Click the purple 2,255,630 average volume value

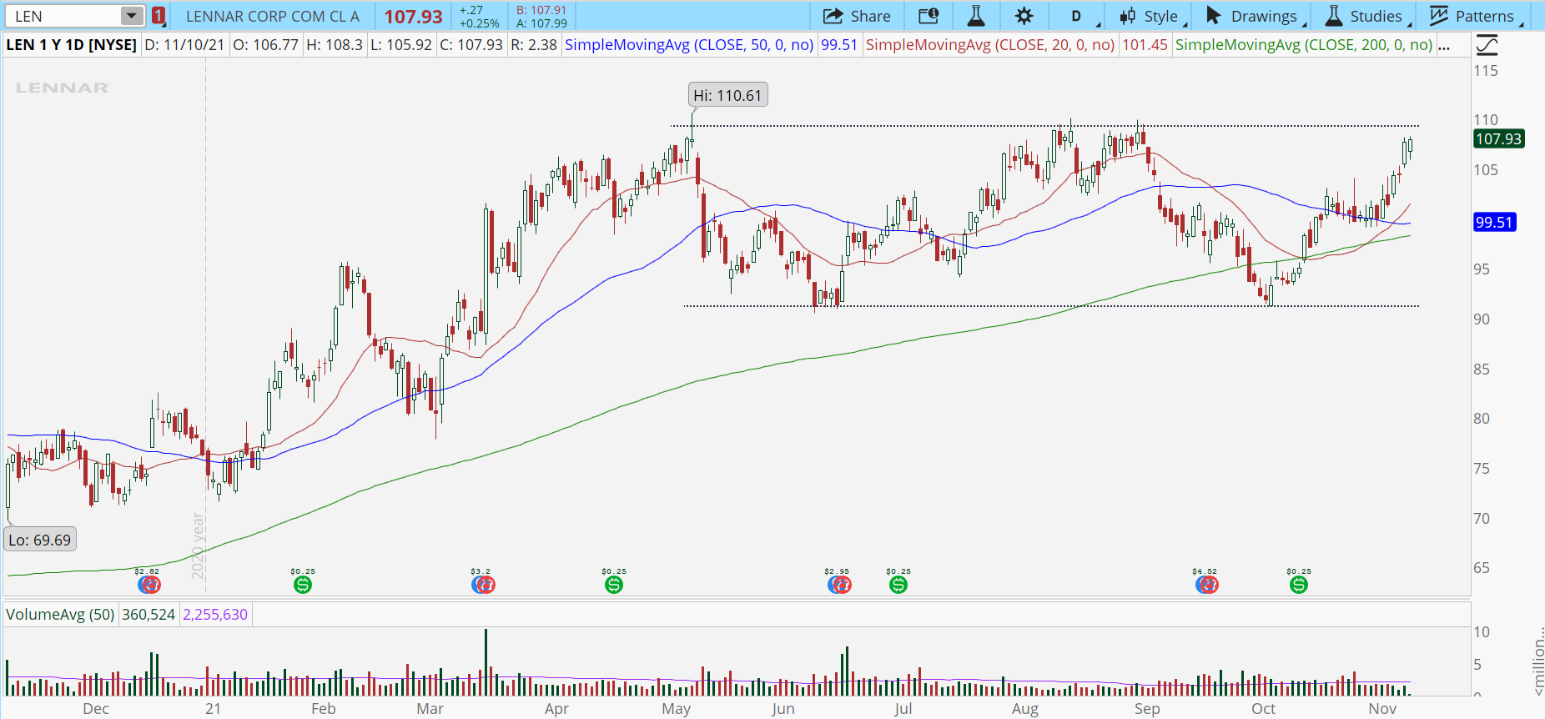pyautogui.click(x=215, y=615)
